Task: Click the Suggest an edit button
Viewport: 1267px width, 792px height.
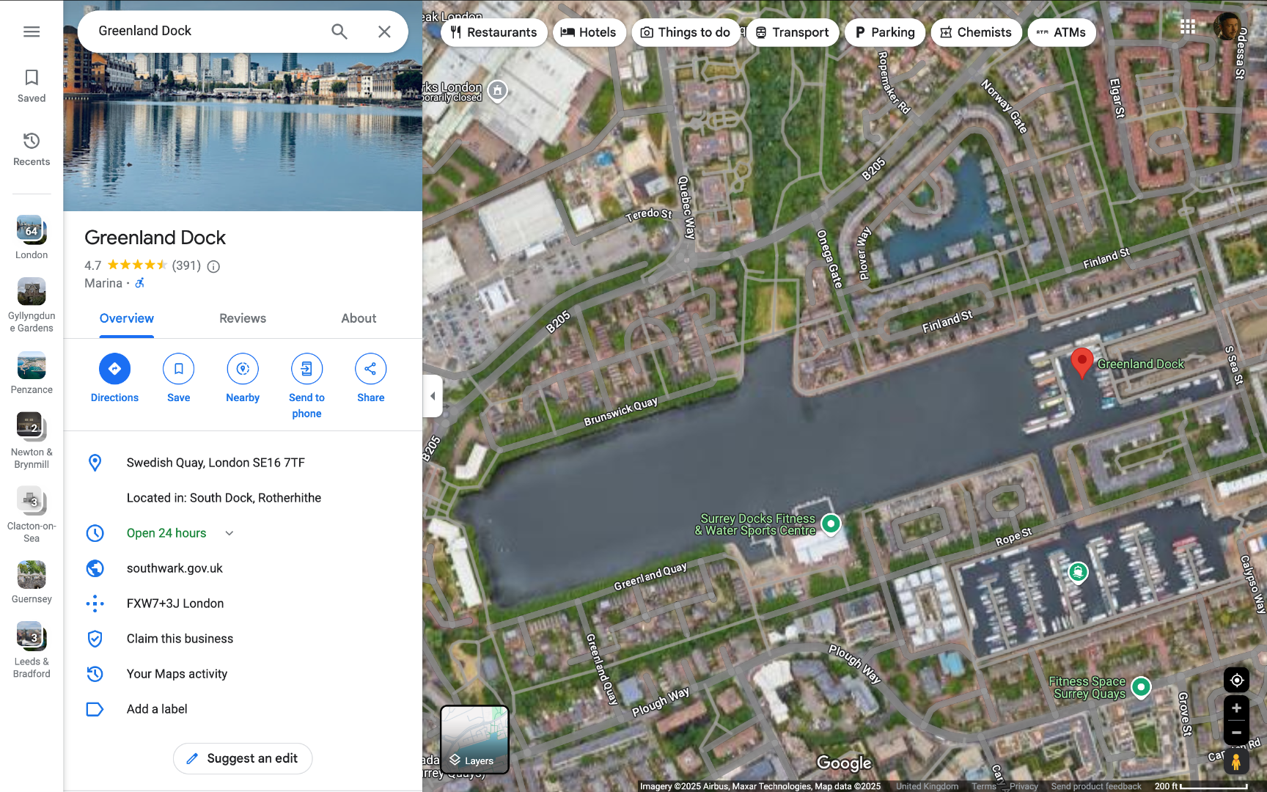Action: [x=243, y=758]
